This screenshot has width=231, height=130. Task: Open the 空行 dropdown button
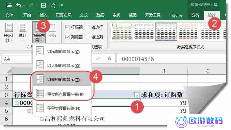click(x=52, y=32)
